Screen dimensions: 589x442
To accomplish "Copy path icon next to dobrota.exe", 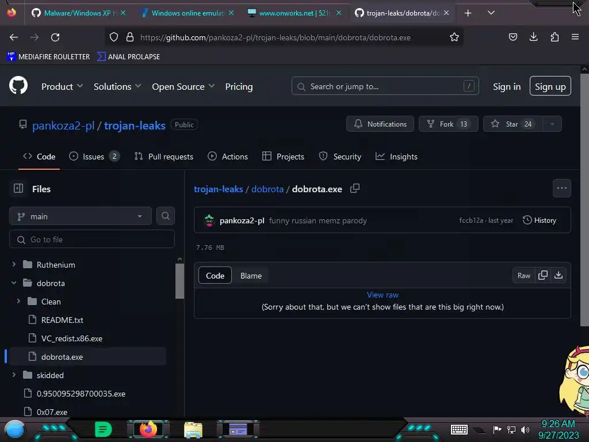I will (x=354, y=188).
